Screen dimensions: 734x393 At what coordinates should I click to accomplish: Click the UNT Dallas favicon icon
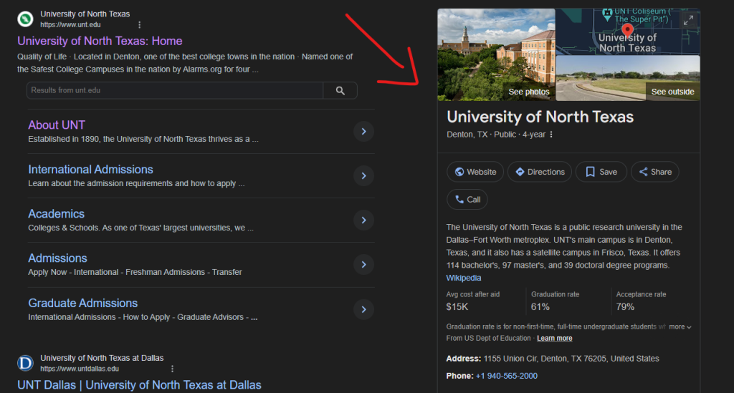(25, 363)
